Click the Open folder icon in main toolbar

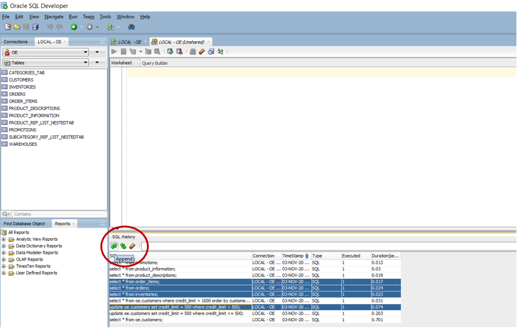click(x=17, y=27)
